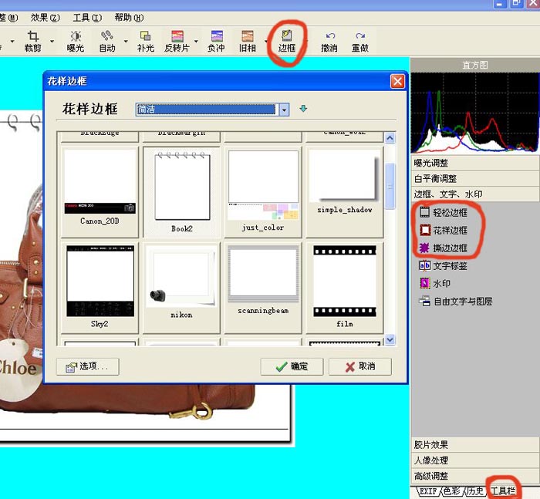The height and width of the screenshot is (499, 540).
Task: Select the Sky2 frame thumbnail
Action: click(x=100, y=288)
